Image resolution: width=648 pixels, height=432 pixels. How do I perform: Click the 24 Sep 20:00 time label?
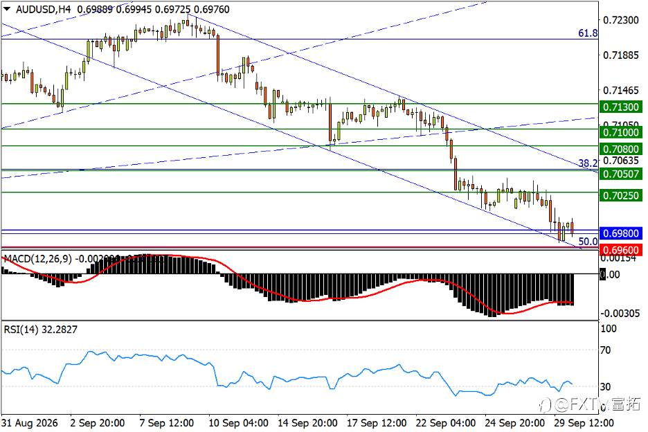pos(515,423)
